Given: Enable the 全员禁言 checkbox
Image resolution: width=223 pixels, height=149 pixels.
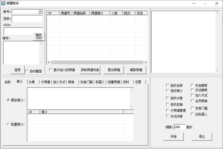Looking at the screenshot, I should [192, 101].
